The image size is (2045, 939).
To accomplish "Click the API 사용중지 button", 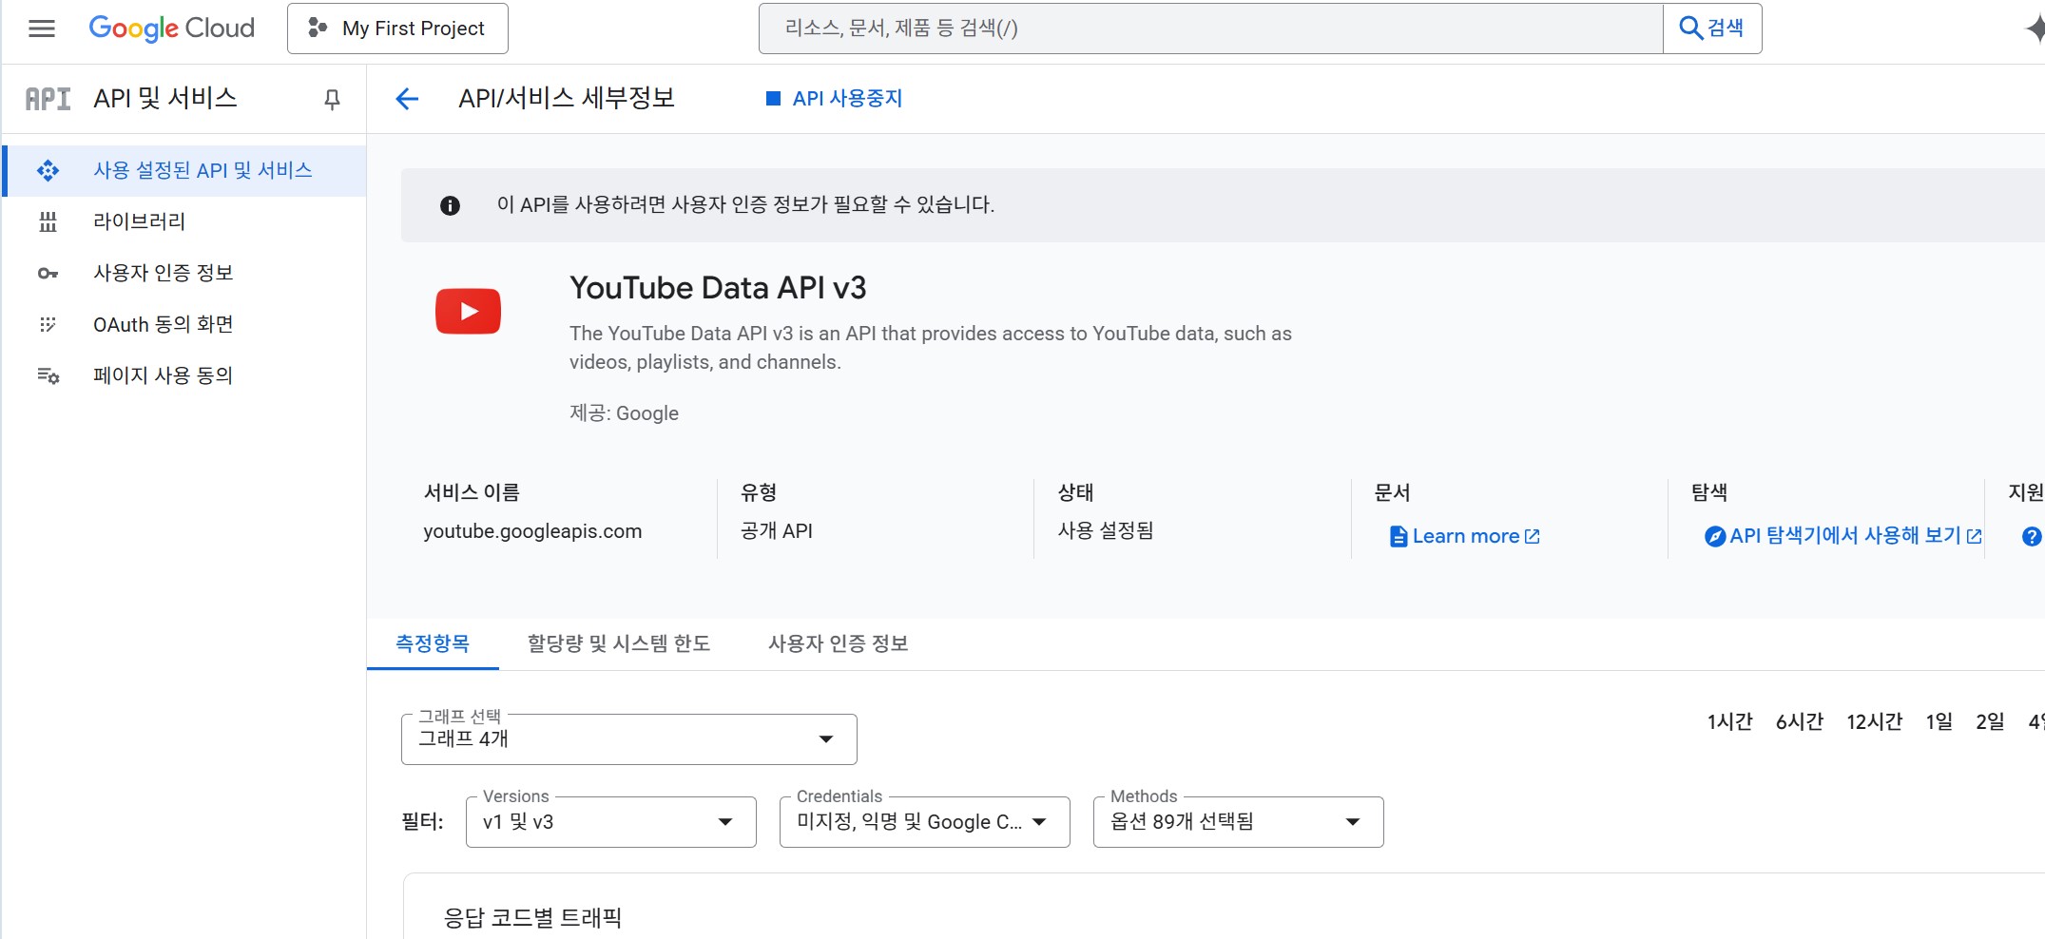I will tap(835, 99).
